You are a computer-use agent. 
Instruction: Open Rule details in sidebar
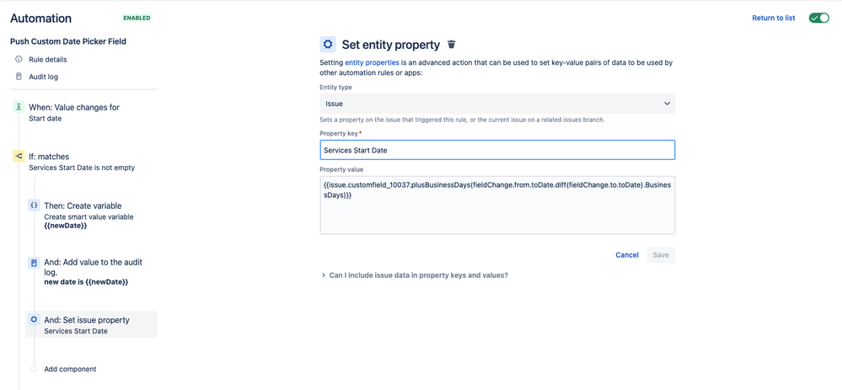48,60
